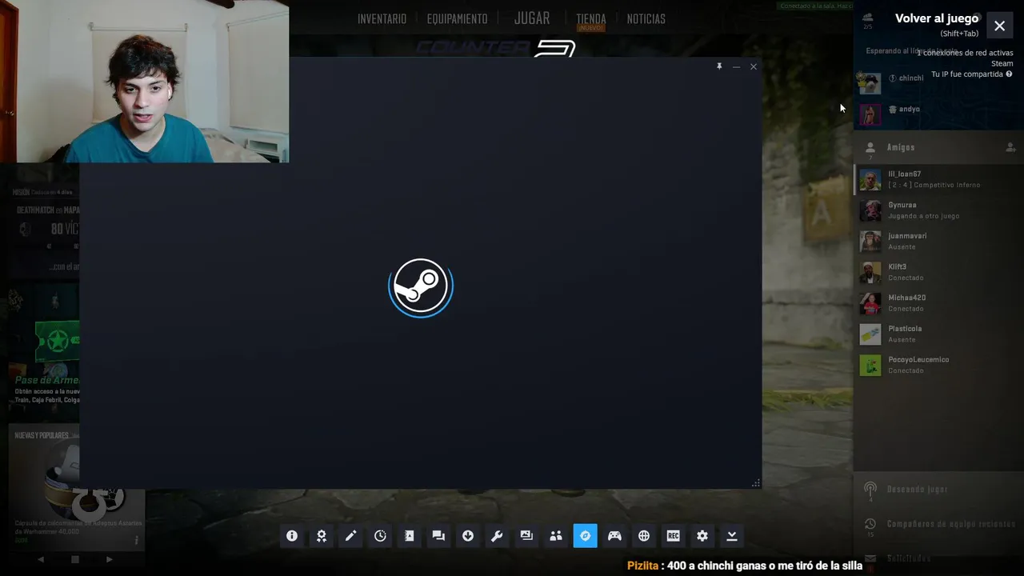Click the REC game recording icon
The width and height of the screenshot is (1024, 576).
[674, 536]
